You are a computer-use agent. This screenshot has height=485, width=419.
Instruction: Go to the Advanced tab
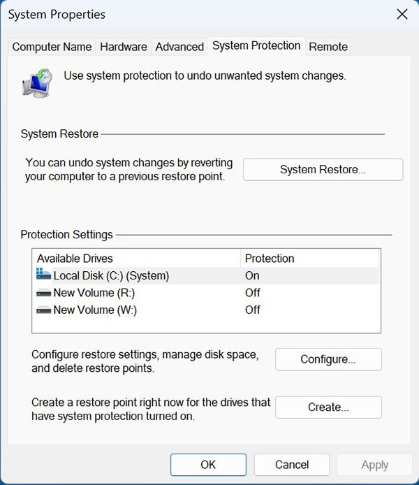click(x=179, y=47)
